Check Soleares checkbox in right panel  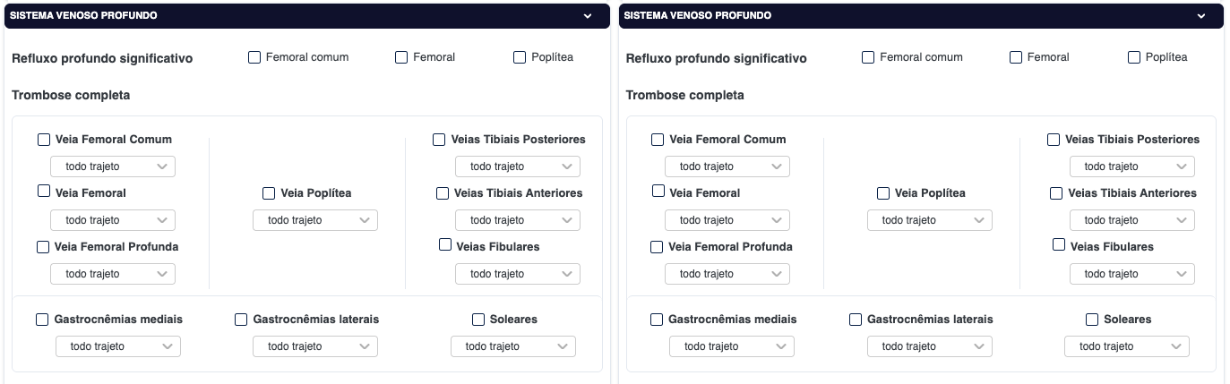1092,320
